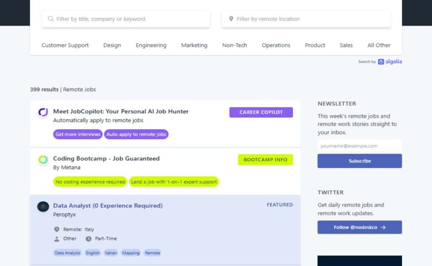Click the TWITTER heading
The image size is (432, 266).
(x=330, y=193)
